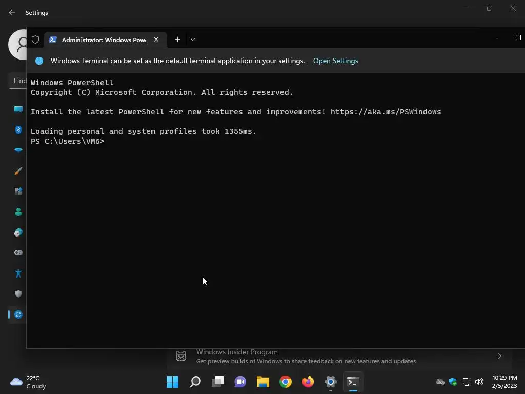
Task: Open Gaming category in Settings sidebar
Action: click(x=18, y=252)
